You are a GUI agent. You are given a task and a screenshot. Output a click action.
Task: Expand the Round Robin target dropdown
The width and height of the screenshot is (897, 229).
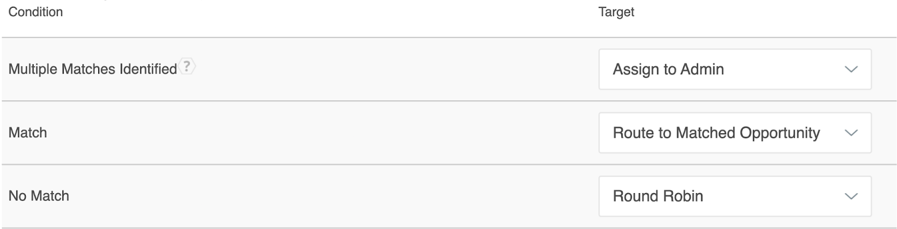pos(735,196)
